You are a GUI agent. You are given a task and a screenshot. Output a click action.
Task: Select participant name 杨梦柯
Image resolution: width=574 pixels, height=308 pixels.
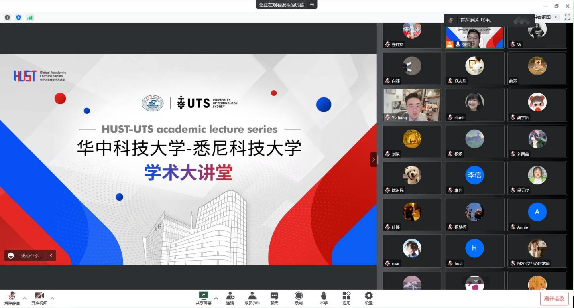click(x=460, y=227)
